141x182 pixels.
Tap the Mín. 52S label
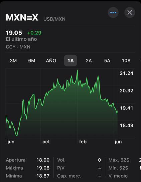118,168
